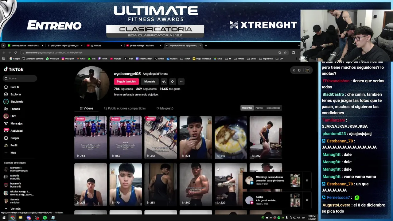Open the Para ti feed
The image size is (393, 221).
pos(14,87)
